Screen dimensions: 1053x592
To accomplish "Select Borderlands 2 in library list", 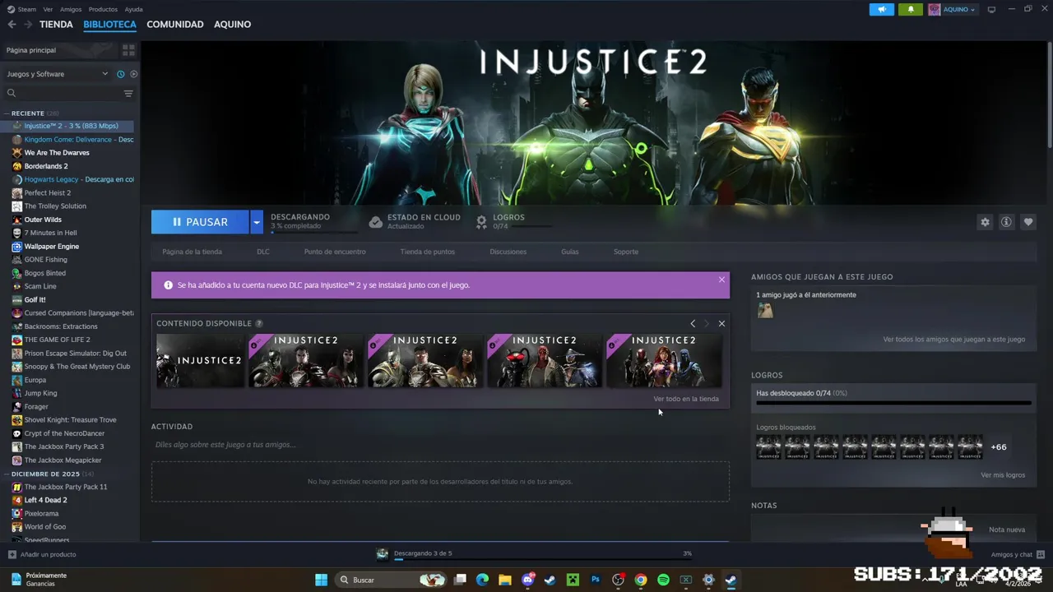I will 46,166.
